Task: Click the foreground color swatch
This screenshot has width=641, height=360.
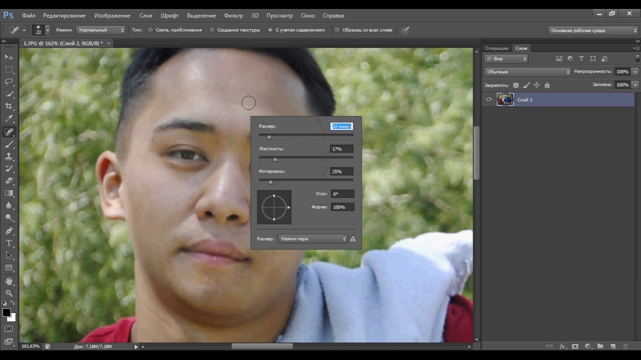Action: pyautogui.click(x=7, y=312)
